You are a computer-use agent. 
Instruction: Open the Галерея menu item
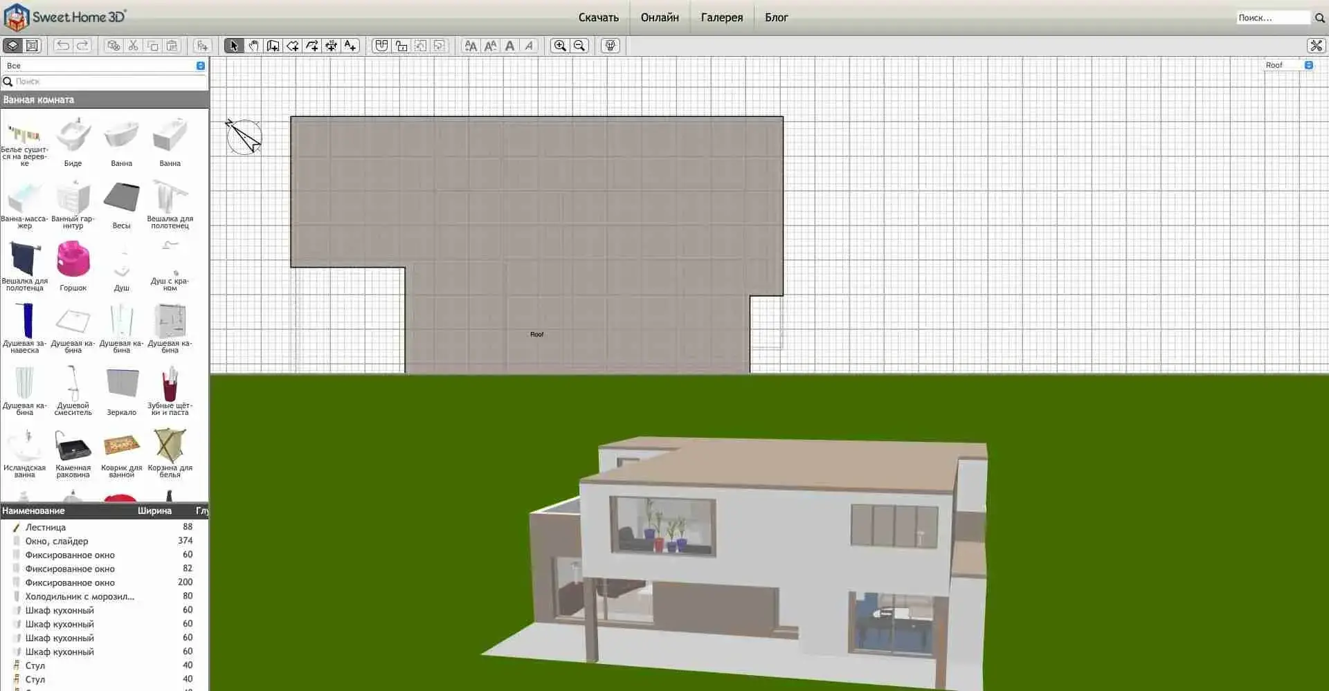pyautogui.click(x=722, y=17)
